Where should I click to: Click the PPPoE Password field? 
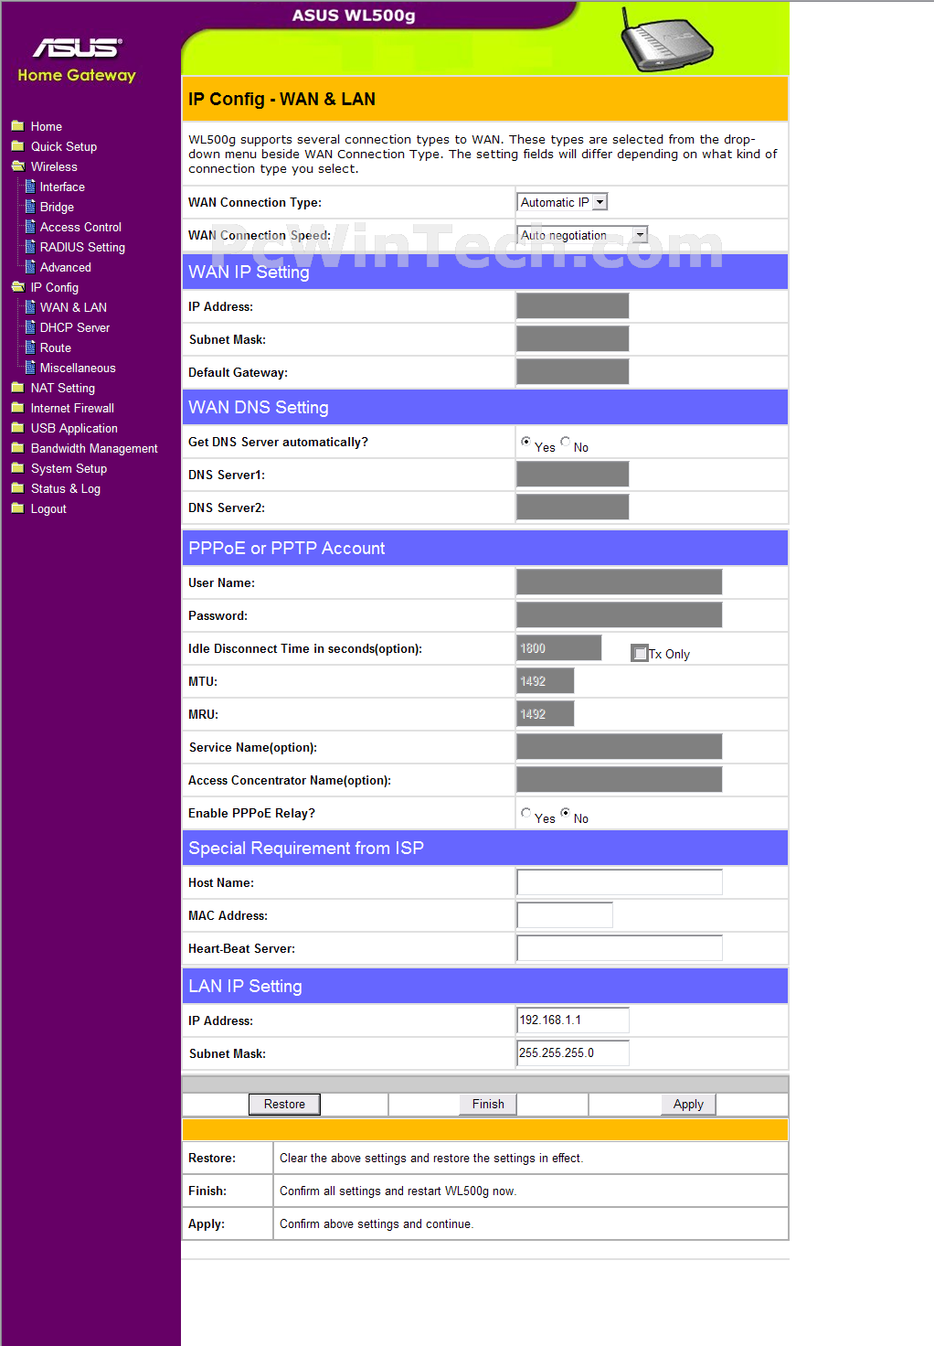point(620,614)
